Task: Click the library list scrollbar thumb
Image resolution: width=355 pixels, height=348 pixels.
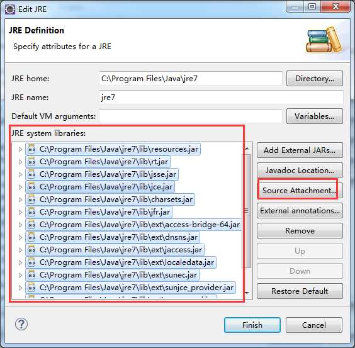Action: point(247,211)
